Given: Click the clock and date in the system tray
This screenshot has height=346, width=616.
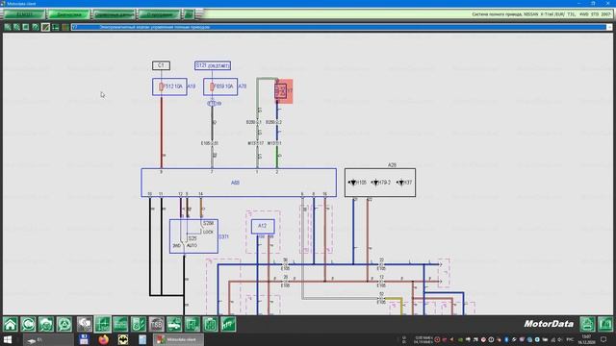Looking at the screenshot, I should click(x=586, y=339).
